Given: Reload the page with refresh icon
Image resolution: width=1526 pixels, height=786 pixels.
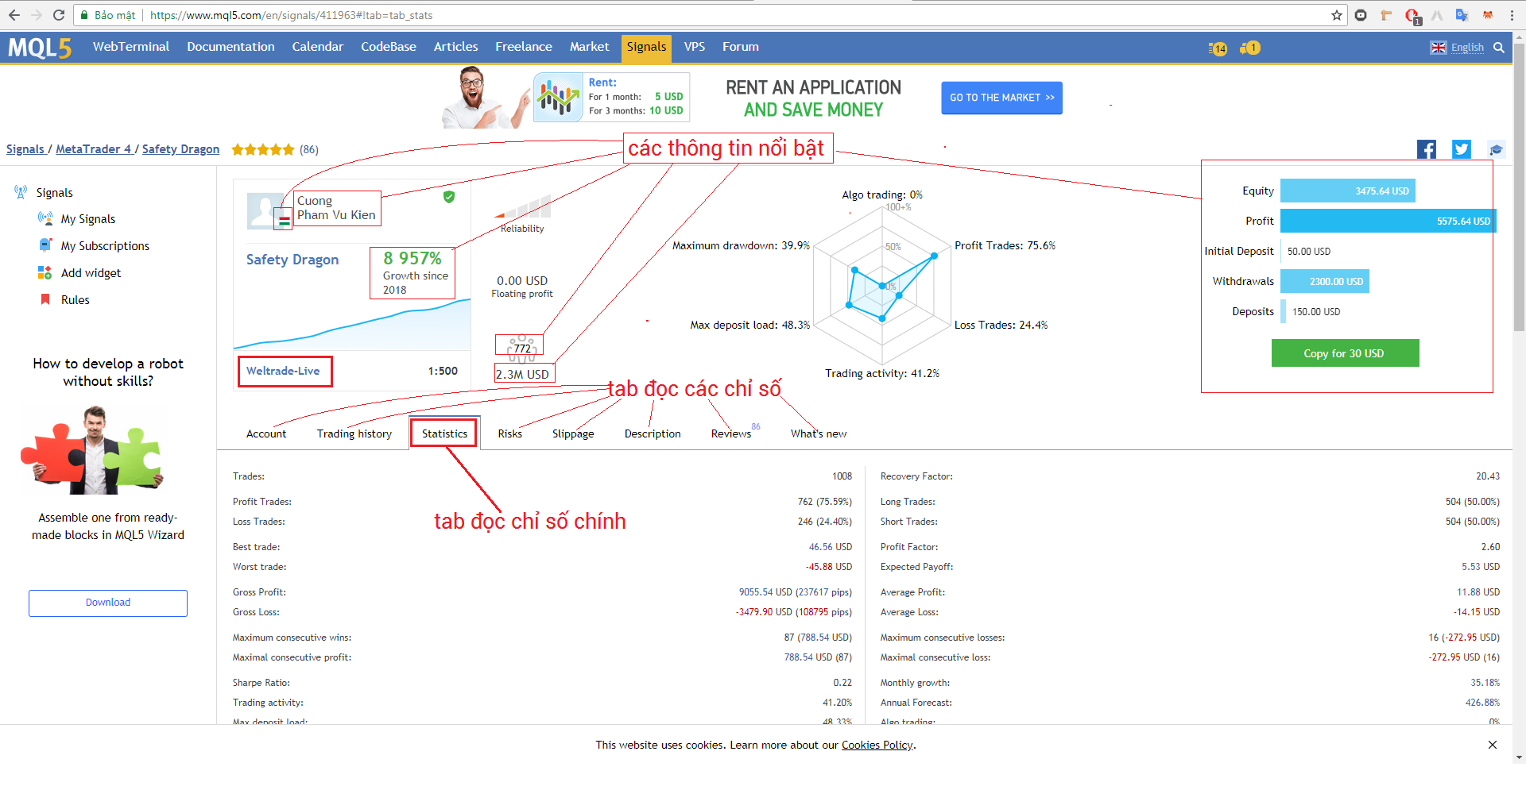Looking at the screenshot, I should pos(59,15).
